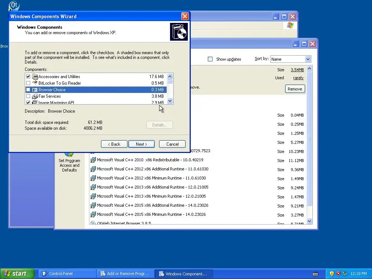The height and width of the screenshot is (279, 372).
Task: Click icon for Visual C++ 2013 x86 Minimum Runtime
Action: pos(93,196)
